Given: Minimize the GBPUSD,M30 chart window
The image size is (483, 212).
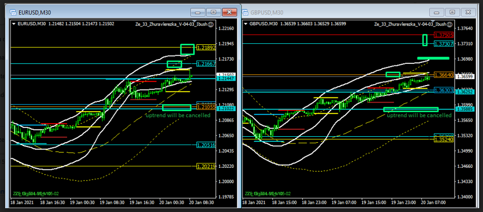Looking at the screenshot, I should point(435,12).
